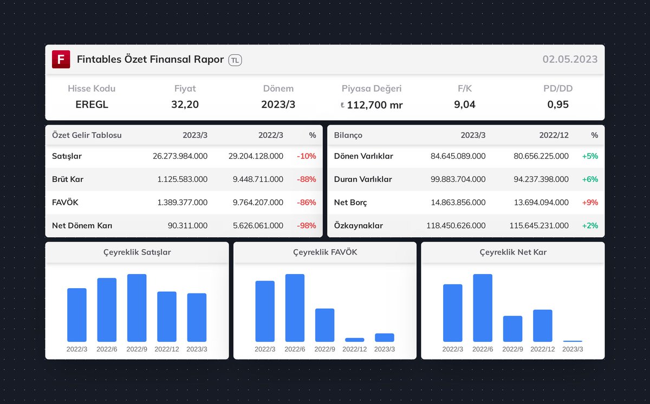Select the 2022/12 bar in Çeyreklik FAVÖK
Viewport: 650px width, 404px height.
coord(355,340)
